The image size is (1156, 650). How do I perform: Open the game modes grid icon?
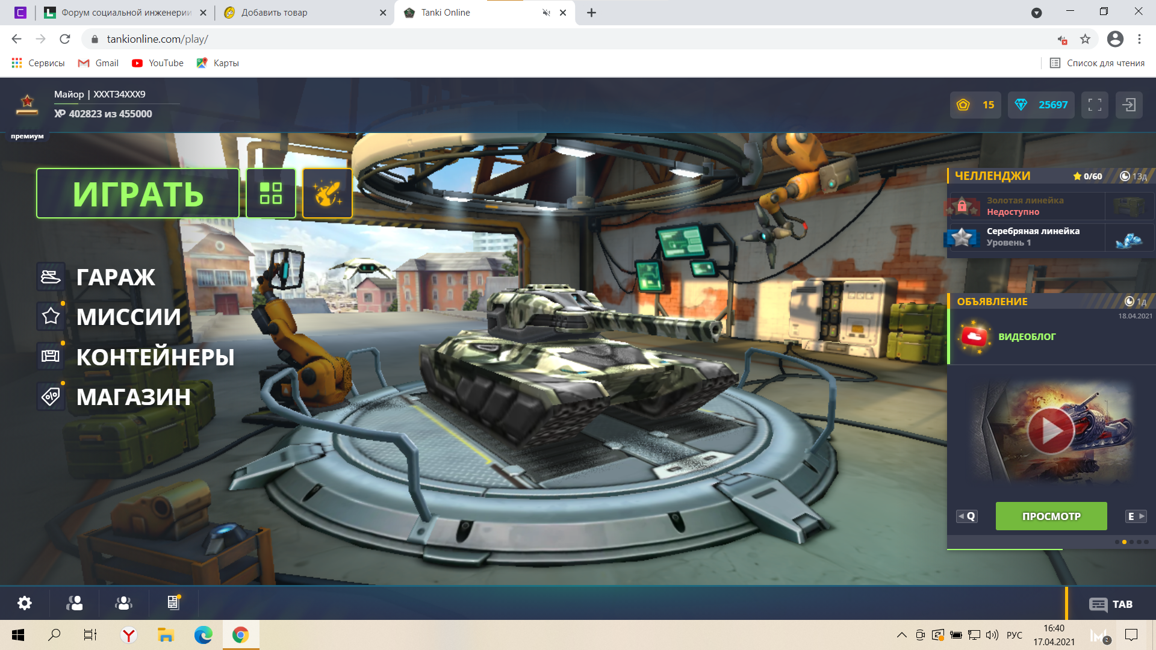[271, 193]
